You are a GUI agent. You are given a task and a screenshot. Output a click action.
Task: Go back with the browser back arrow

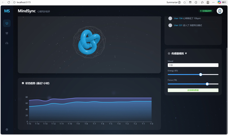click(3, 2)
